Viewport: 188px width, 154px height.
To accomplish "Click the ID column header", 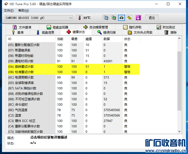I will 31,39.
